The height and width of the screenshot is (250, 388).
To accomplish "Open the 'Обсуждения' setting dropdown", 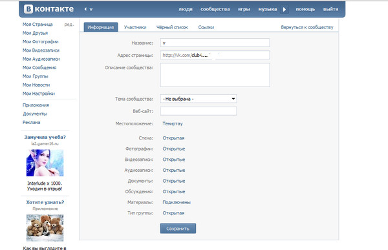I will [x=174, y=192].
